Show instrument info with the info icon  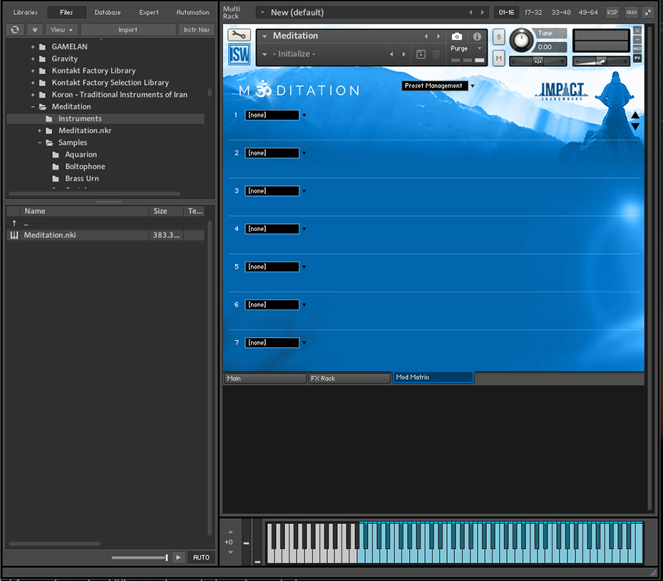coord(477,36)
